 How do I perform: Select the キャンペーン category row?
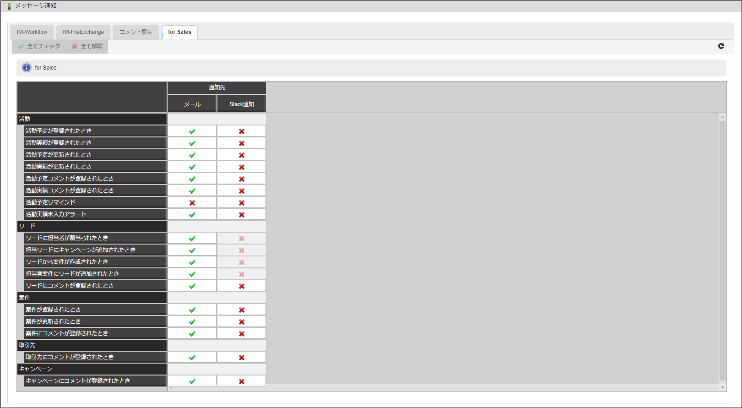92,369
